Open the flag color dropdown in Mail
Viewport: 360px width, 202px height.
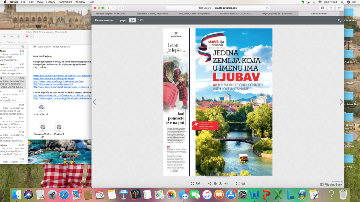(32, 36)
